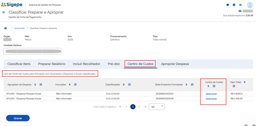Sort by Classificações column
This screenshot has width=256, height=126.
(x=124, y=85)
